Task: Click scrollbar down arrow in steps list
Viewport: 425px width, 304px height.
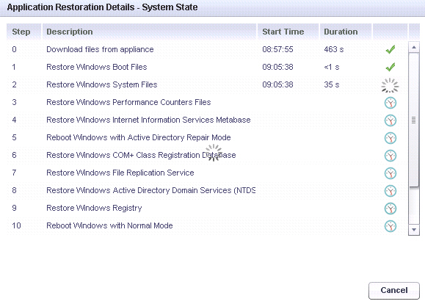Action: point(413,230)
